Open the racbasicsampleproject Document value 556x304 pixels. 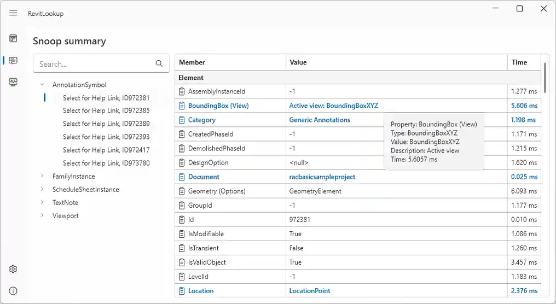tap(322, 177)
